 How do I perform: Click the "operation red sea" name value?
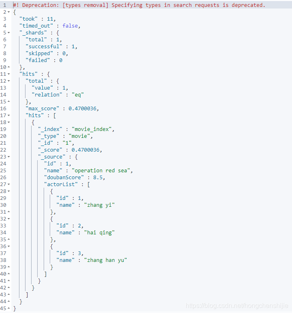[101, 170]
